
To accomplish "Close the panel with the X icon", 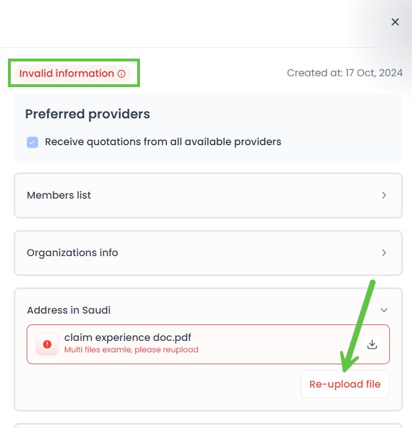I will (x=395, y=22).
